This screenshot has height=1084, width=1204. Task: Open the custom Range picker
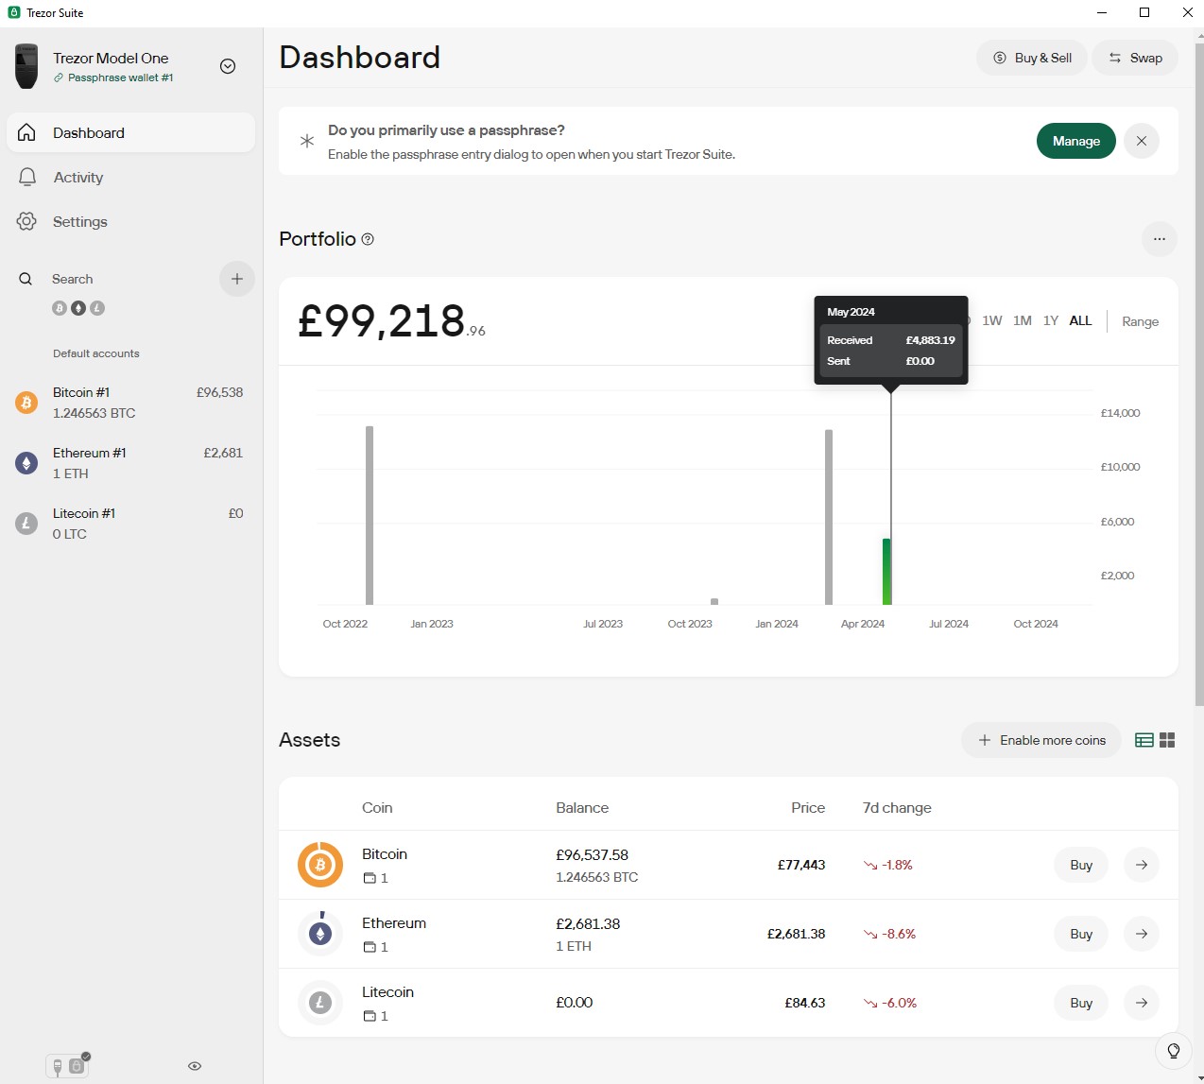(x=1140, y=321)
